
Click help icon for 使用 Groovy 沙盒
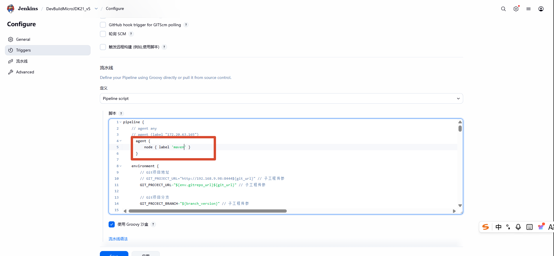(x=153, y=224)
